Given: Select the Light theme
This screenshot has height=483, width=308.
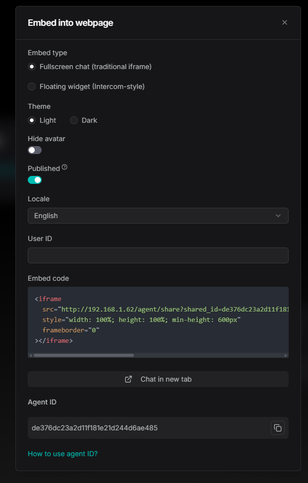Looking at the screenshot, I should 32,120.
